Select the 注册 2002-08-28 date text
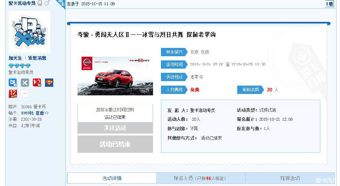Image resolution: width=340 pixels, height=186 pixels. point(25,119)
